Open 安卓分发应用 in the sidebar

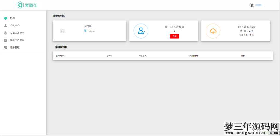pyautogui.click(x=17, y=33)
